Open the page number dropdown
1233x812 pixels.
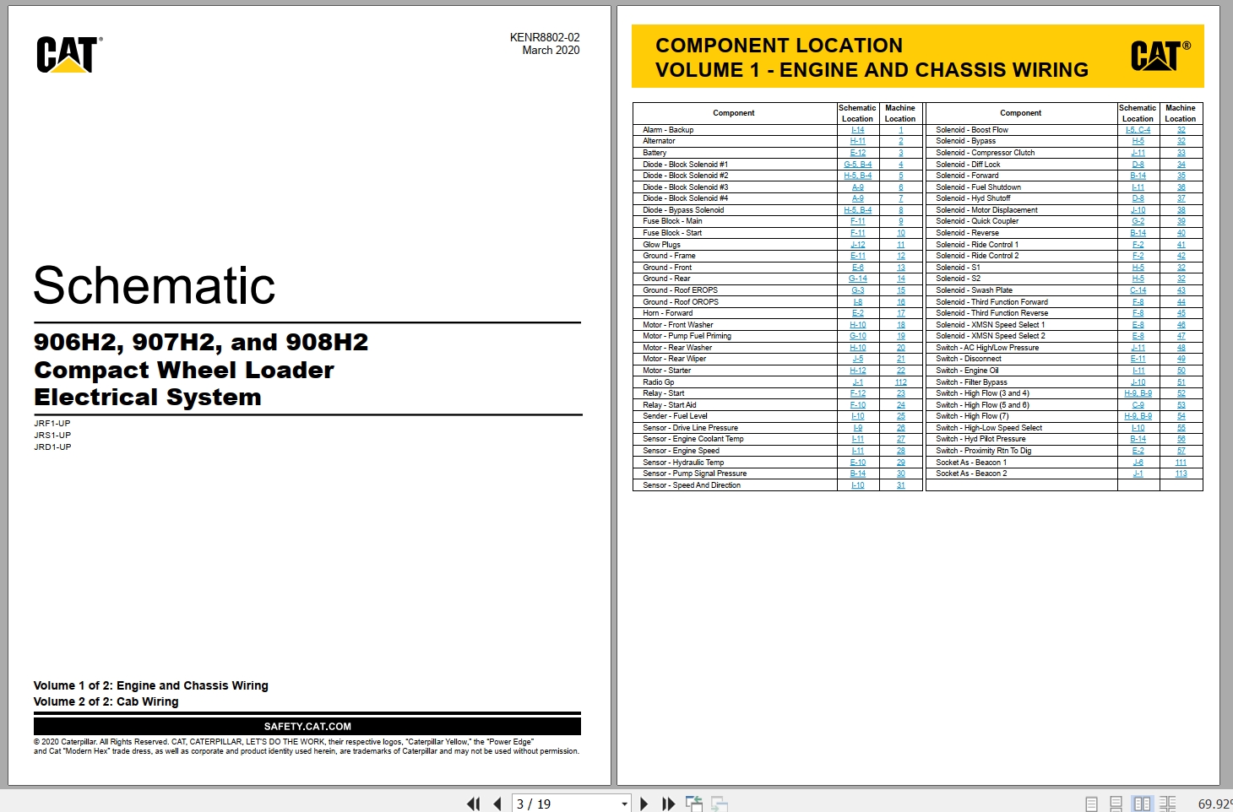(x=625, y=804)
